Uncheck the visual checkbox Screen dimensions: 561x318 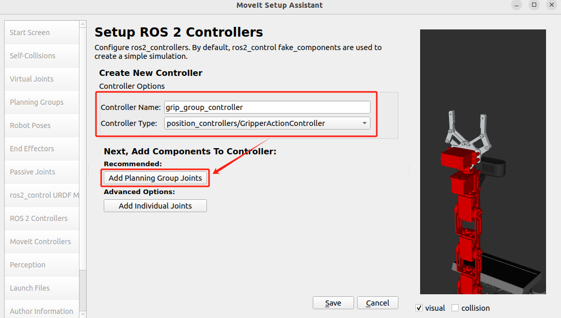click(419, 308)
